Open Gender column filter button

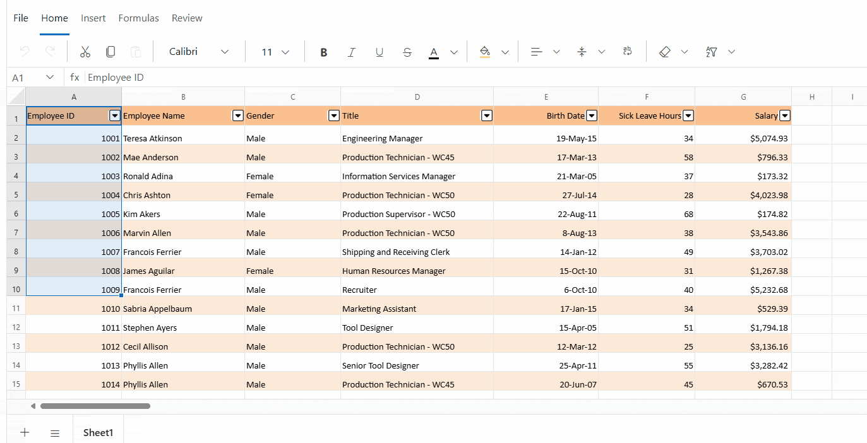pyautogui.click(x=334, y=115)
